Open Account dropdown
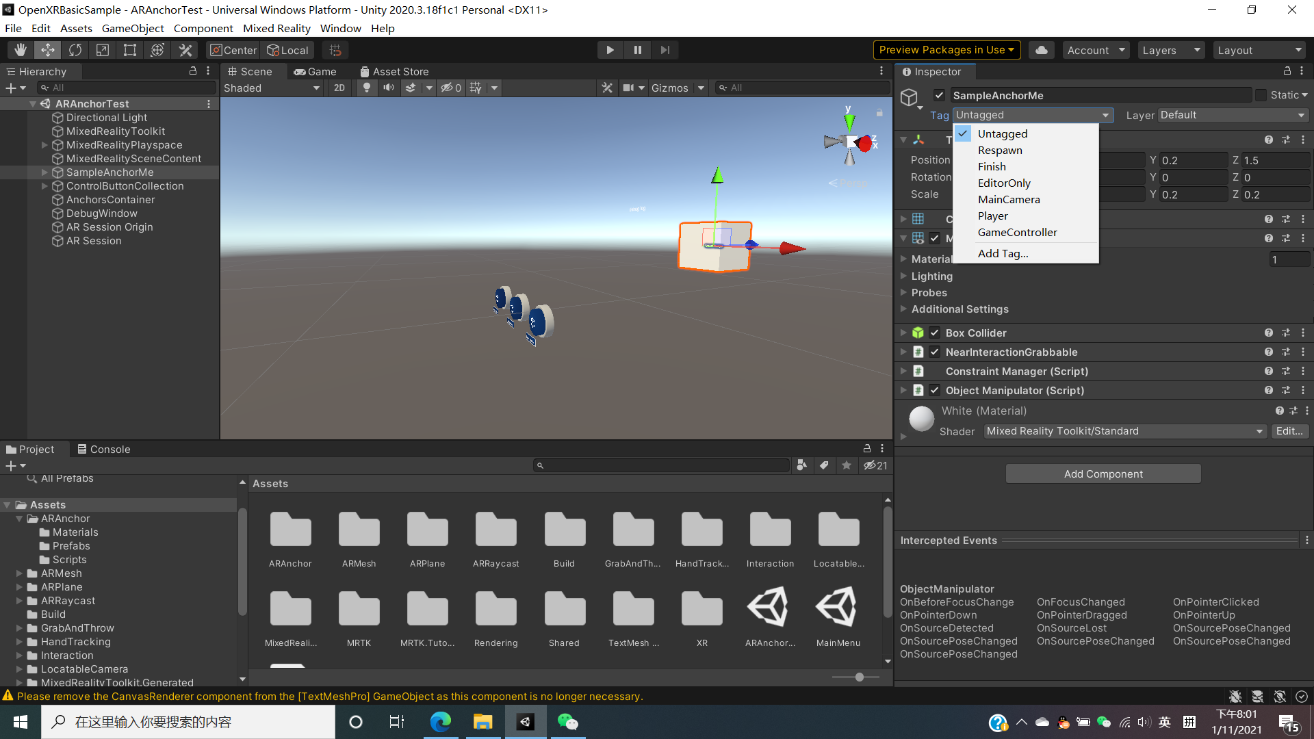Screen dimensions: 1314x739 [1096, 50]
